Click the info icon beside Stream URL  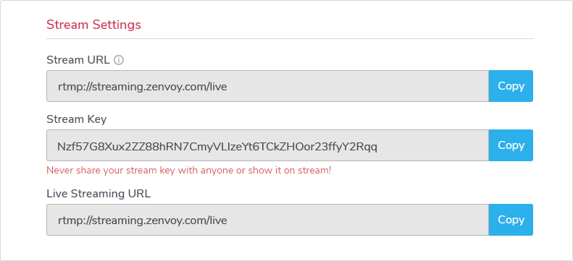tap(119, 60)
